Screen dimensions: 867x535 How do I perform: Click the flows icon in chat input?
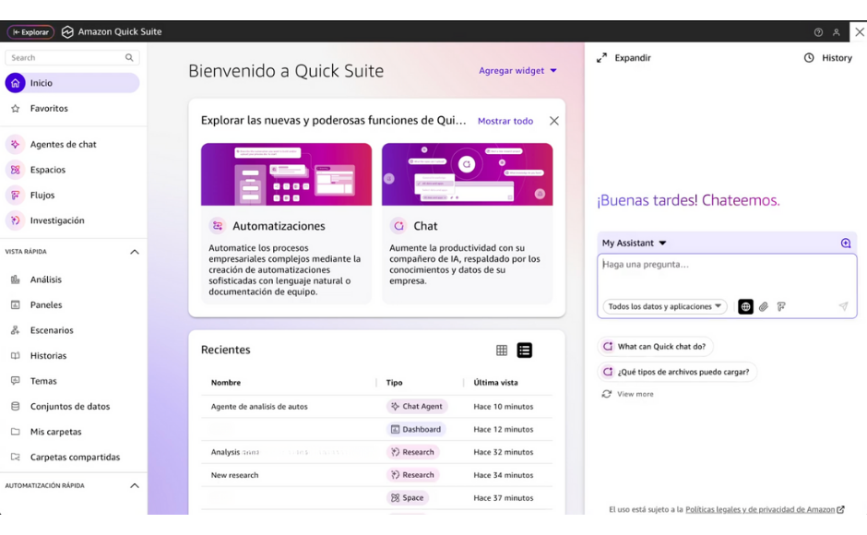781,307
